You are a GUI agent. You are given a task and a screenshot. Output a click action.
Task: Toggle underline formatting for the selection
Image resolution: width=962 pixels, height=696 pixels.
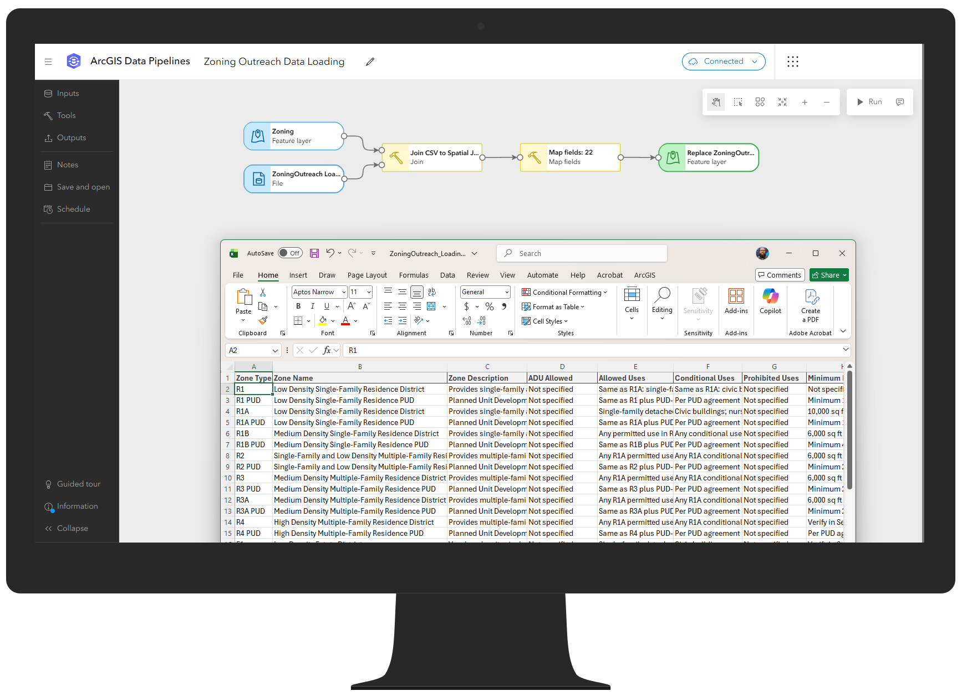pos(326,306)
